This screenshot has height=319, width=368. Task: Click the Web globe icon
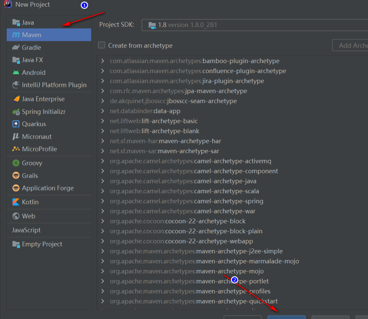click(16, 216)
